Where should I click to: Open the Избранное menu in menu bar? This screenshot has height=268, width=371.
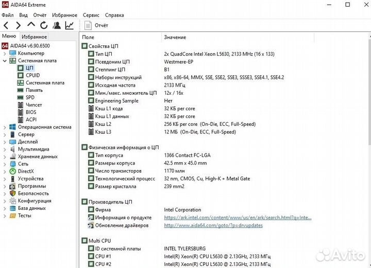(64, 15)
